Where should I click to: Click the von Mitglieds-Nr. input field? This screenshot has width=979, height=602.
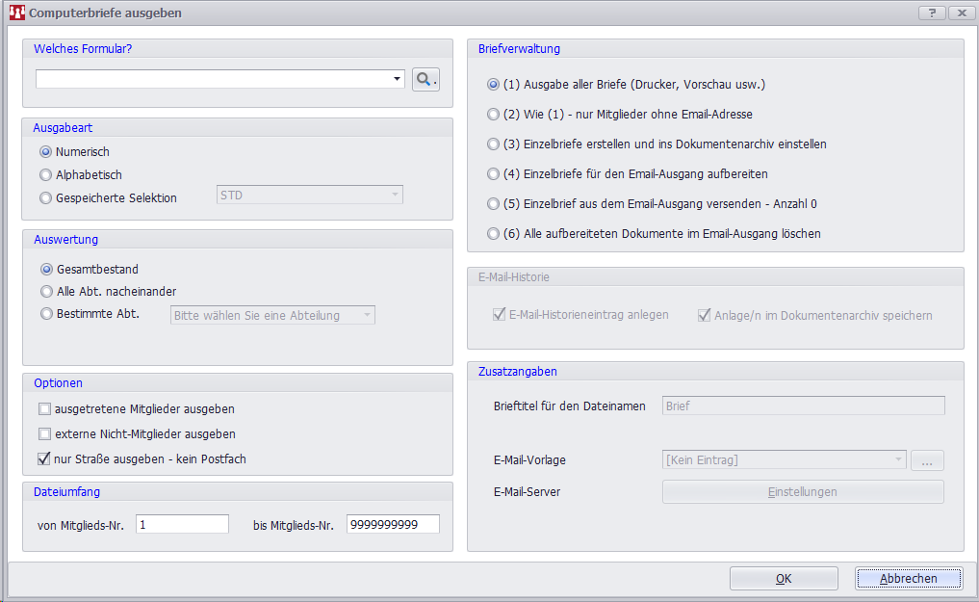(x=182, y=524)
